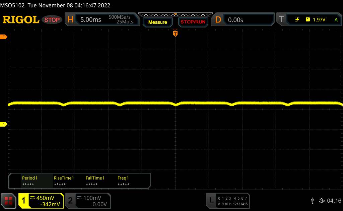Open the red grid function menu icon

(8, 201)
